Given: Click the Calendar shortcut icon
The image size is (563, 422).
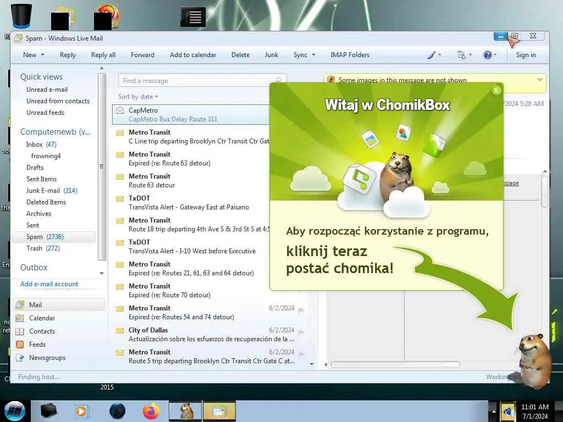Looking at the screenshot, I should tap(20, 318).
